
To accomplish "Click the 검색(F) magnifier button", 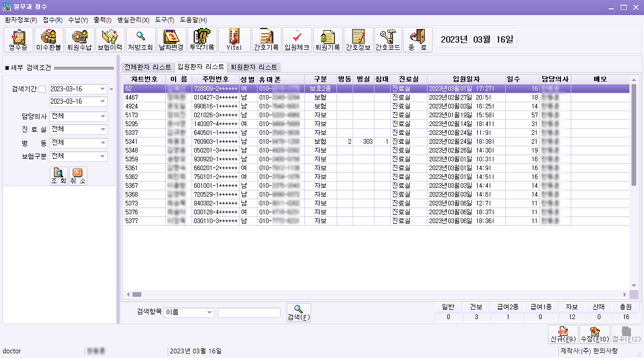I will 299,312.
